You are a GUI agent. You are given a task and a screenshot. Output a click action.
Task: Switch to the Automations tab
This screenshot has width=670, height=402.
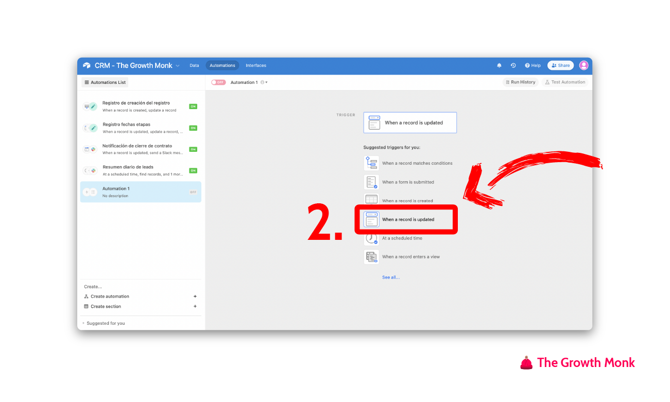pyautogui.click(x=222, y=65)
